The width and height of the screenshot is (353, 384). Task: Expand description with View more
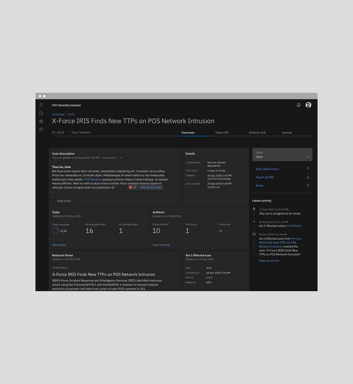(x=61, y=201)
